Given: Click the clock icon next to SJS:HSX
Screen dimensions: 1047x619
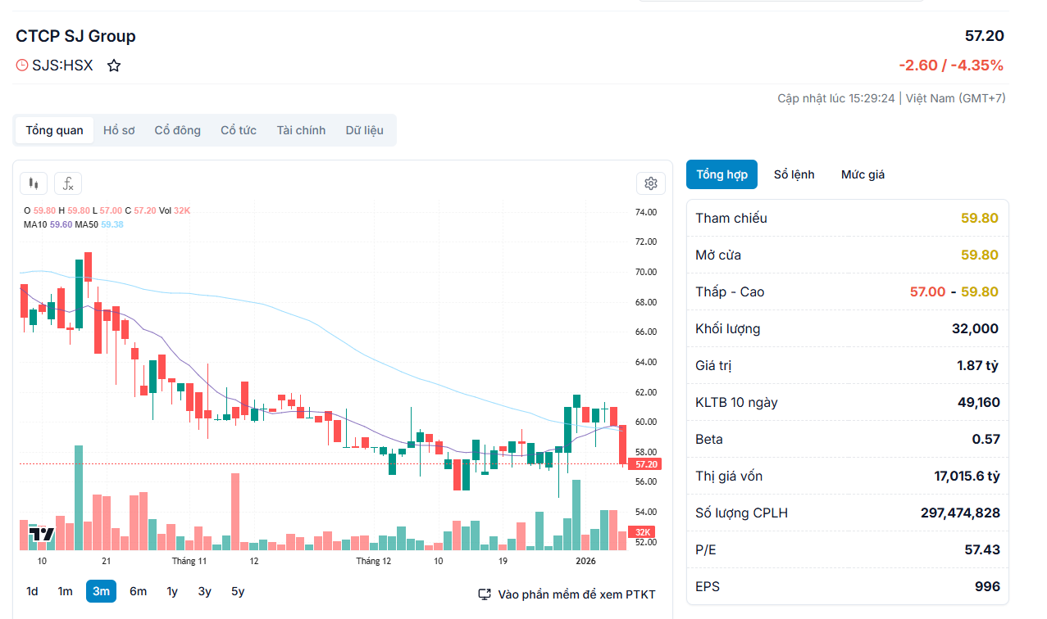Looking at the screenshot, I should coord(20,65).
